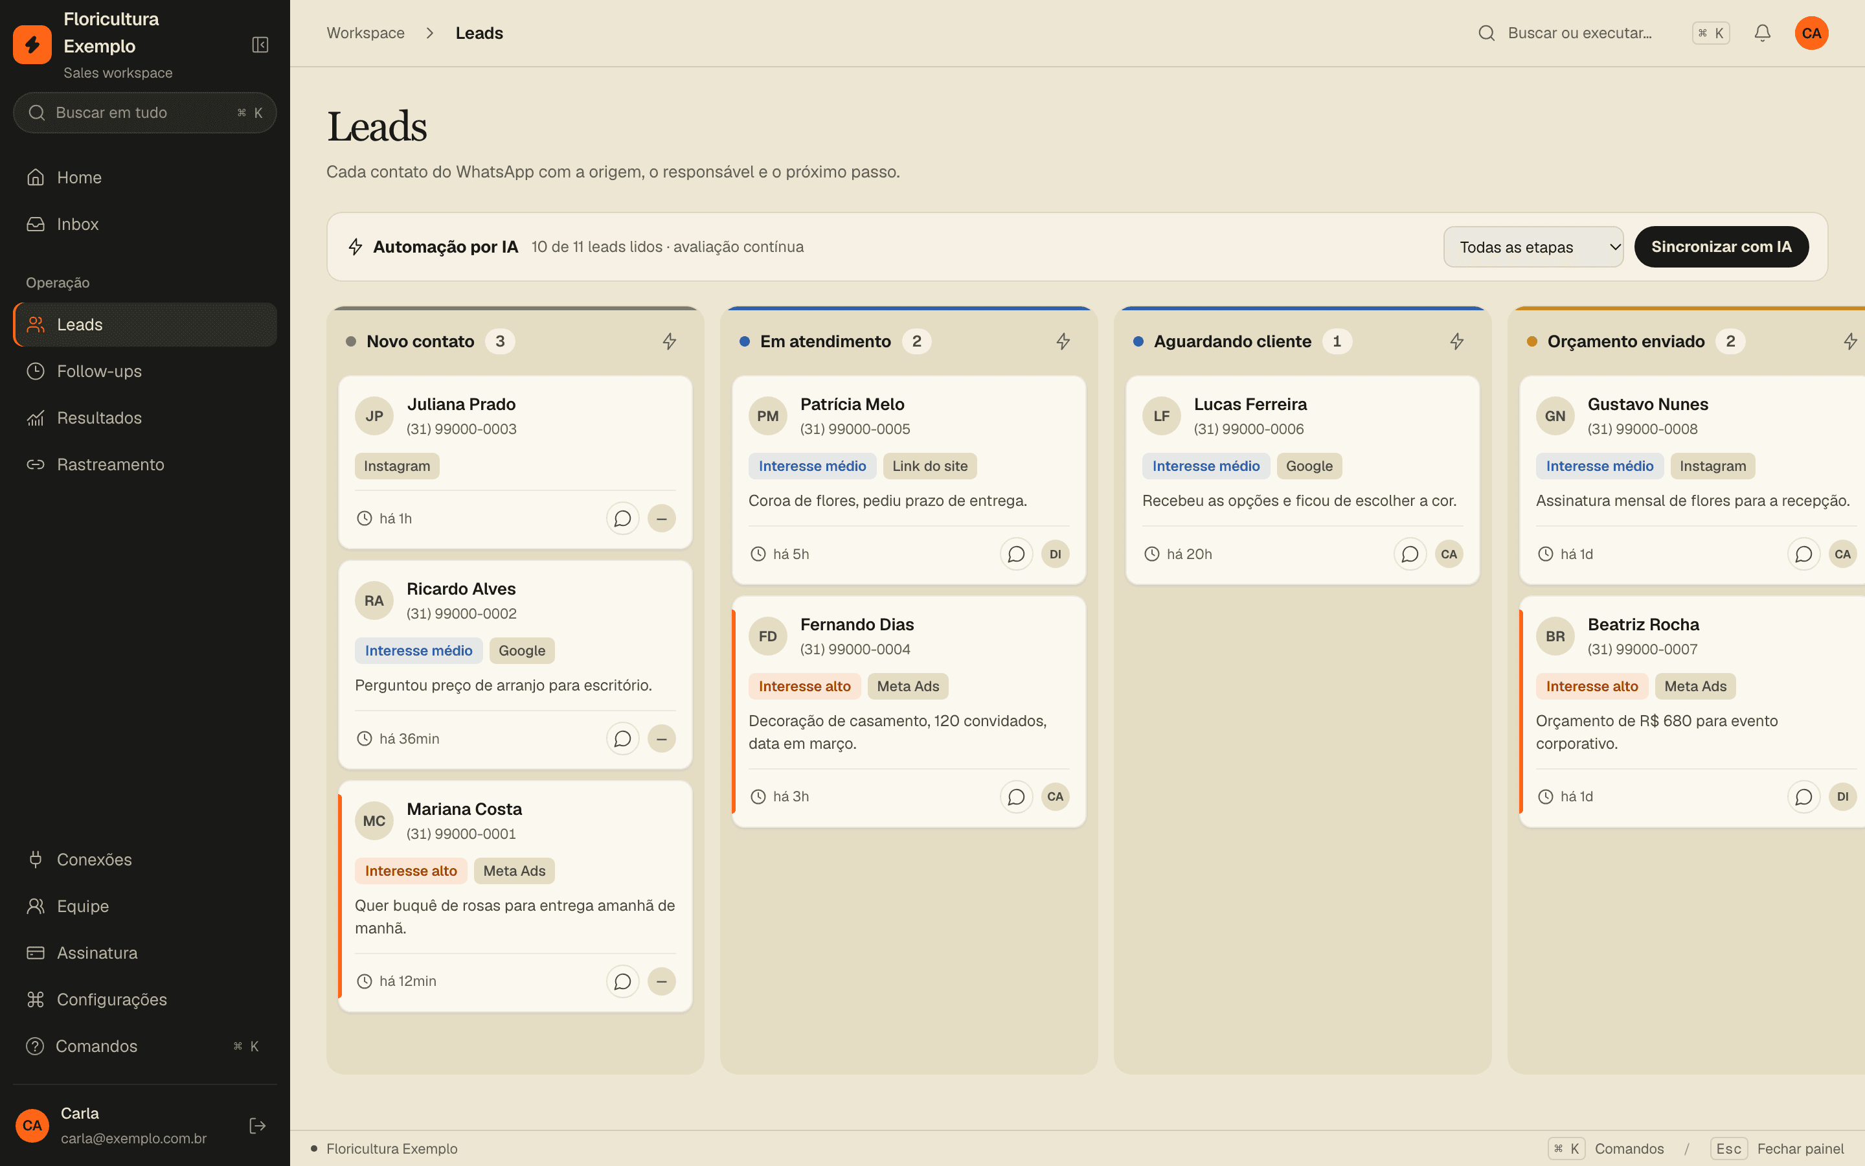Assign owner on Ricardo Alves card
1865x1166 pixels.
click(661, 738)
